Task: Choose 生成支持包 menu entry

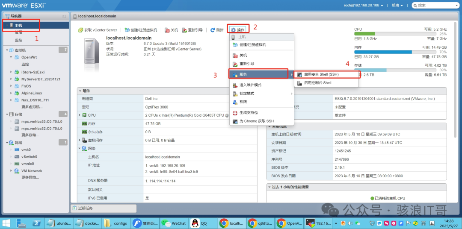Action: (262, 113)
